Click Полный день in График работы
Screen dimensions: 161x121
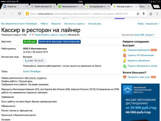click(x=25, y=81)
